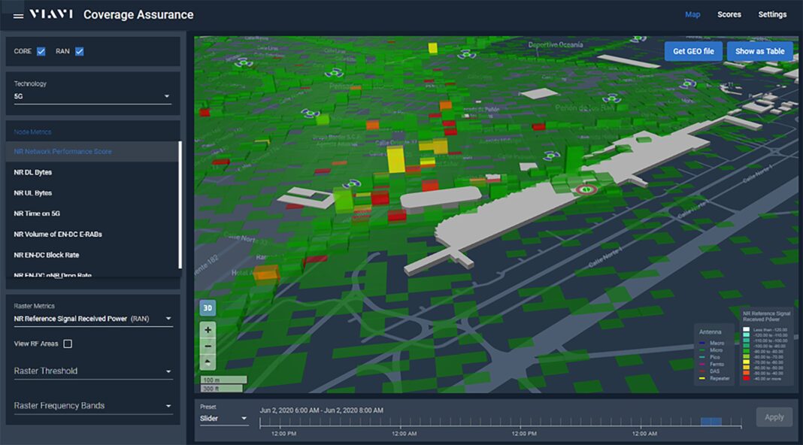Click the map tilt arrow control
Viewport: 803px width, 445px height.
point(207,361)
